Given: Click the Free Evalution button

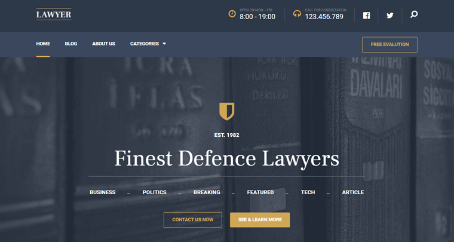Looking at the screenshot, I should [x=389, y=45].
